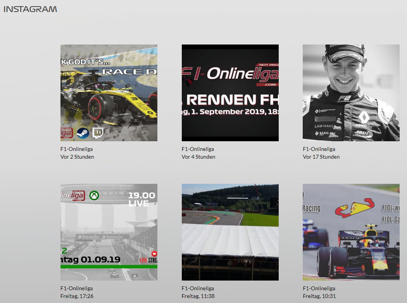Open the 19.00 Live announcement post

click(109, 232)
